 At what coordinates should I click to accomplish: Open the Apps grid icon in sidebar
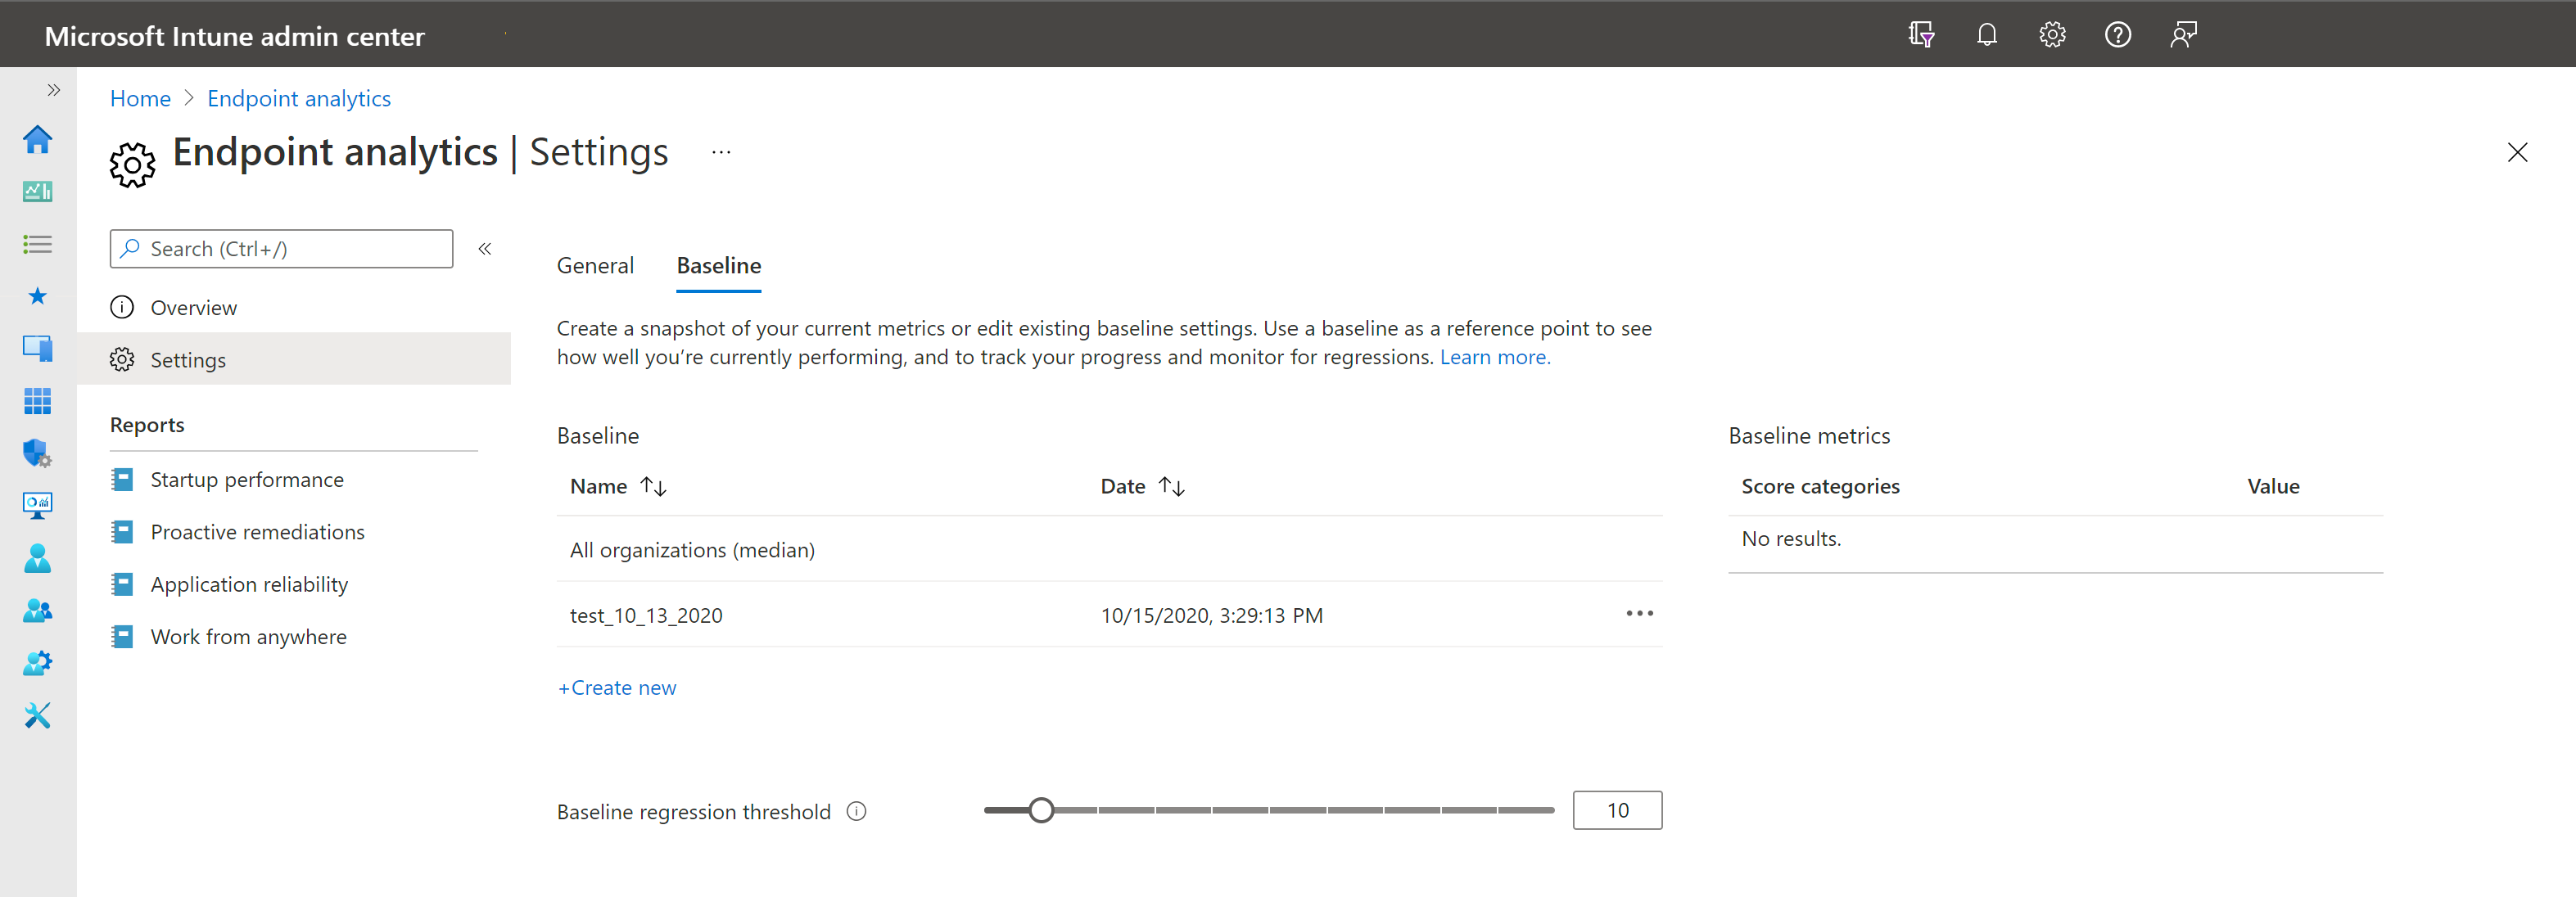(37, 401)
